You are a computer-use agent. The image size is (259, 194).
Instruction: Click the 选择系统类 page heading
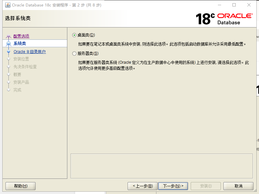point(18,18)
